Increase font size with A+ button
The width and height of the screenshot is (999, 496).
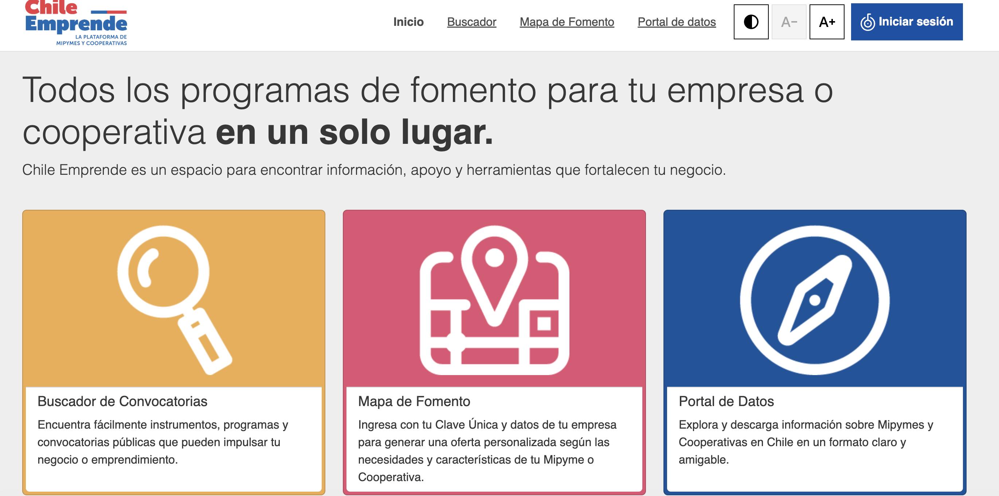pyautogui.click(x=827, y=22)
